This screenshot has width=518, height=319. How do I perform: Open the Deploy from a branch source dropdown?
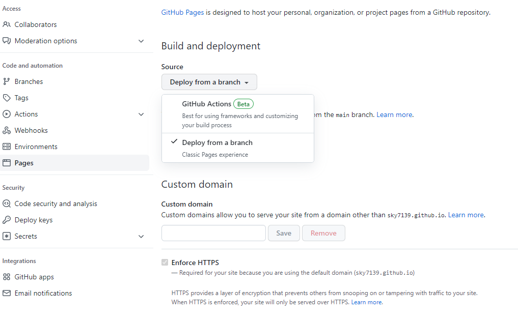pos(209,82)
